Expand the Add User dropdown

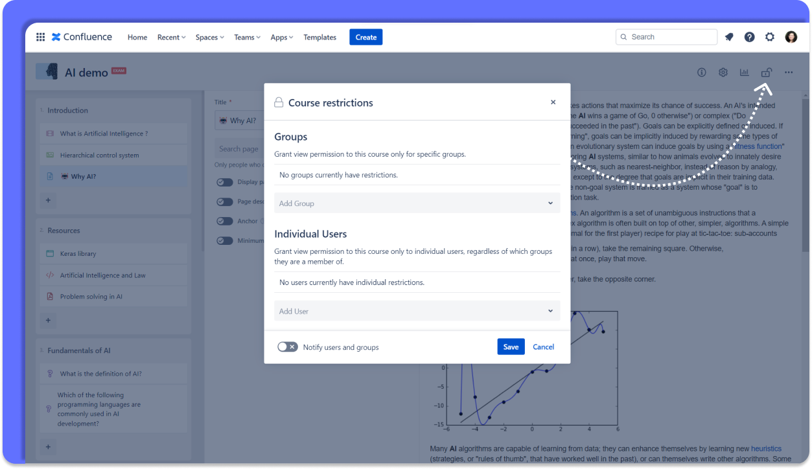click(417, 311)
